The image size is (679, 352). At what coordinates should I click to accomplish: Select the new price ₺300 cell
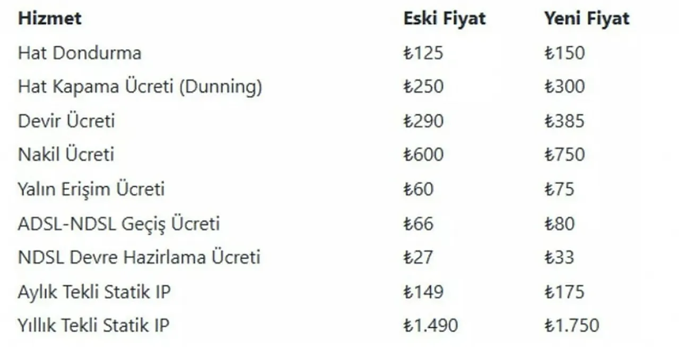[x=564, y=87]
